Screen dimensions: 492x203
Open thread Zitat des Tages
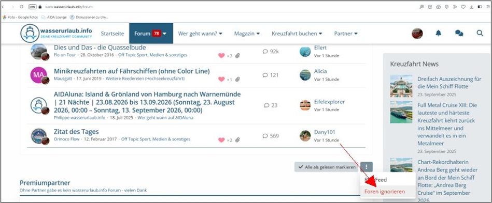tap(76, 132)
